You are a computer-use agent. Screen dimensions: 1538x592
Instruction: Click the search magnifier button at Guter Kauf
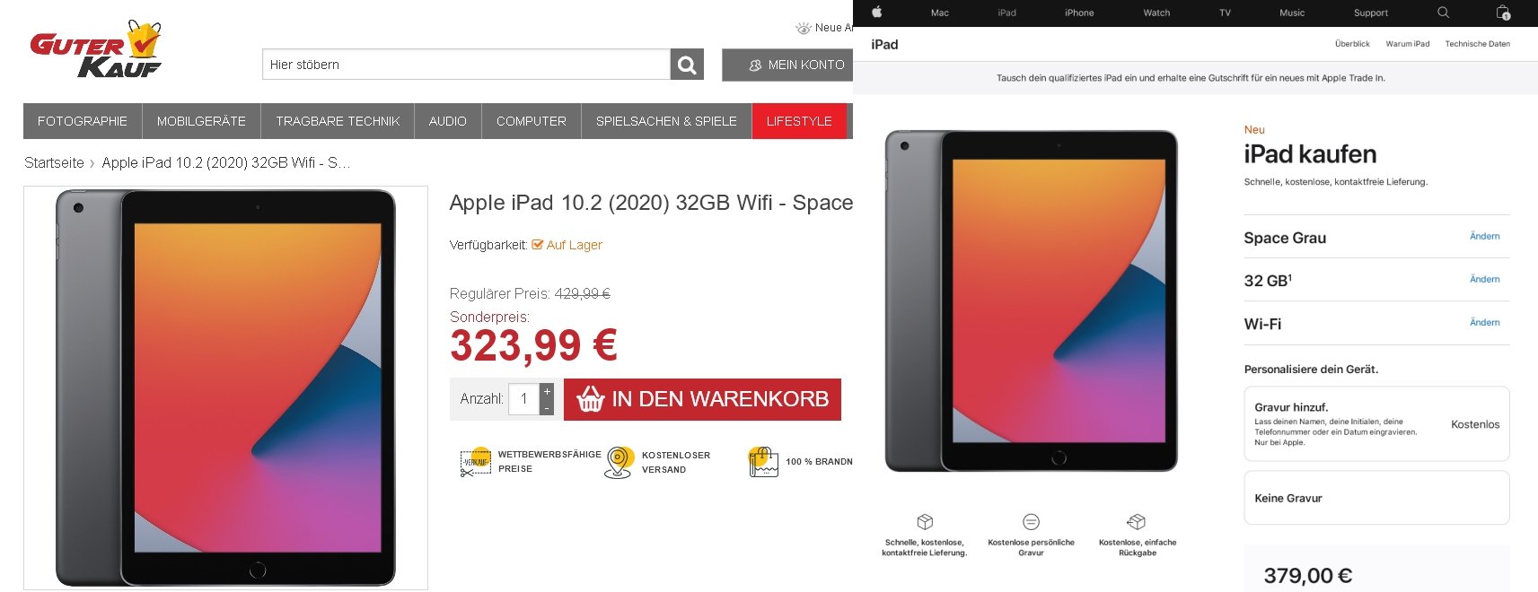(687, 65)
